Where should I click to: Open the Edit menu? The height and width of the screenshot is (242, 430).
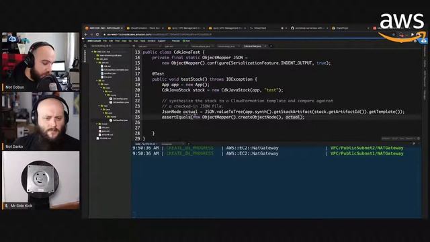pyautogui.click(x=111, y=41)
